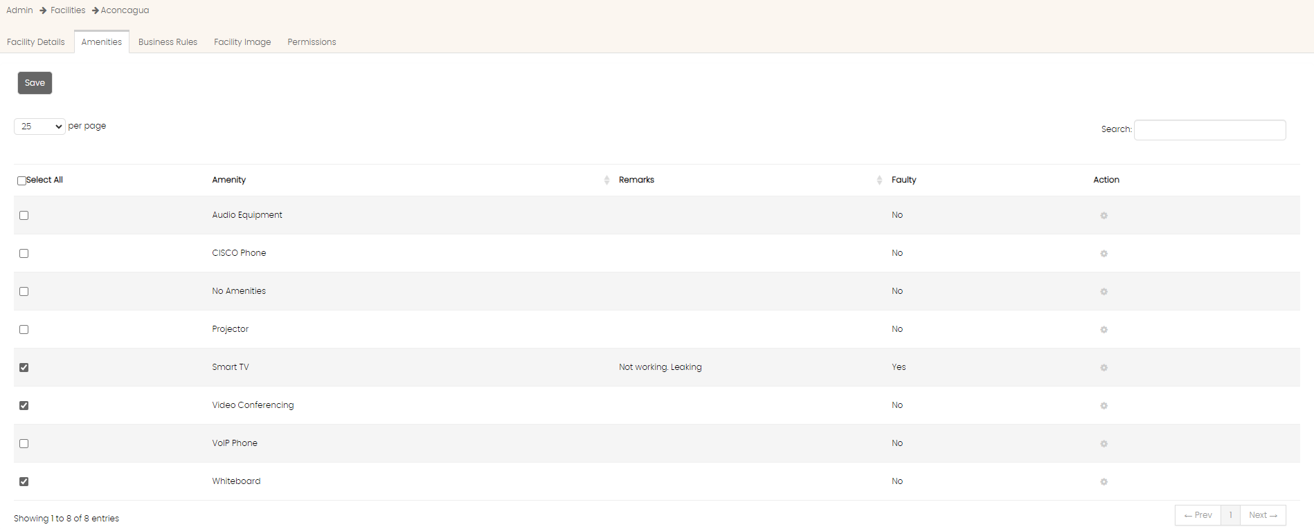The height and width of the screenshot is (529, 1314).
Task: Select the Amenities tab
Action: coord(102,42)
